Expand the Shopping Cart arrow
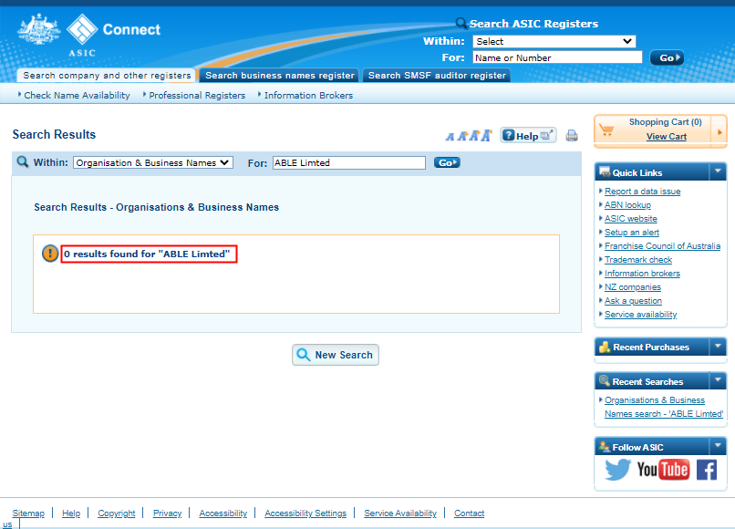Screen dimensions: 735x529 719,132
